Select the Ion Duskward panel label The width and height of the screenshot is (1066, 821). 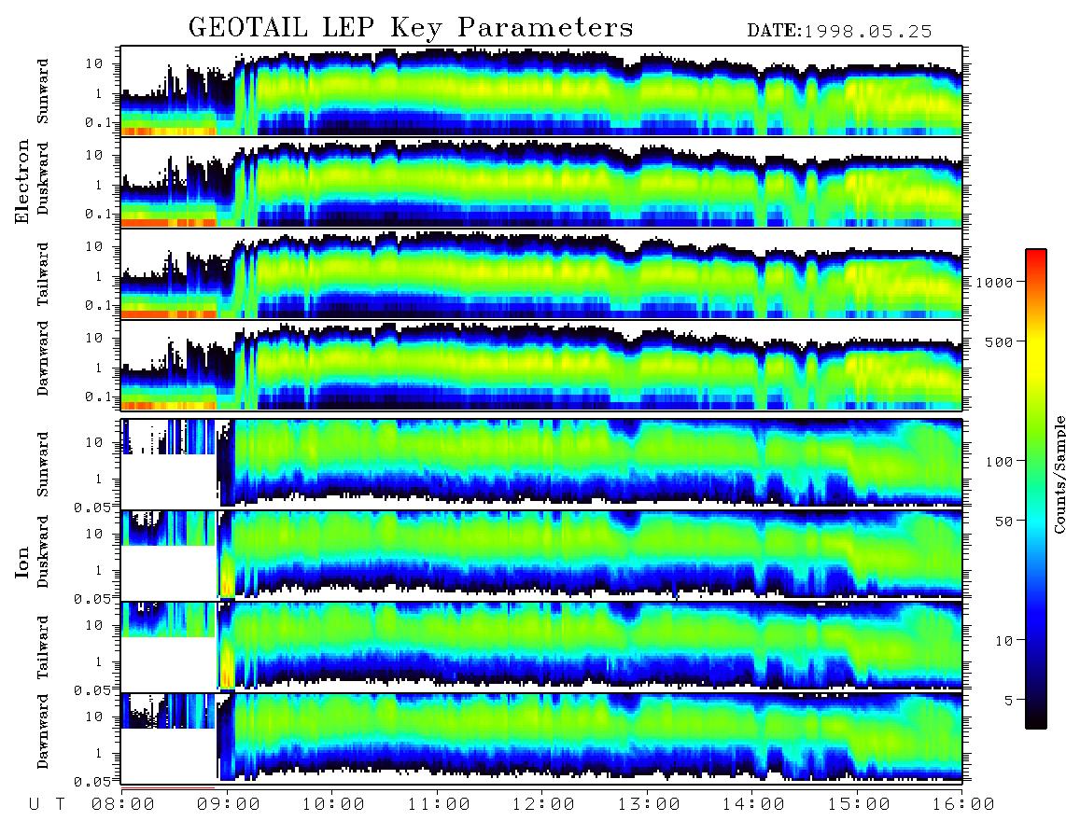point(43,551)
